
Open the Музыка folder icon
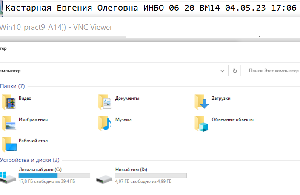pos(105,123)
